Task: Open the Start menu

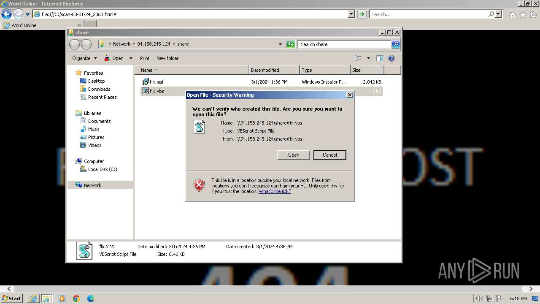Action: tap(12, 299)
